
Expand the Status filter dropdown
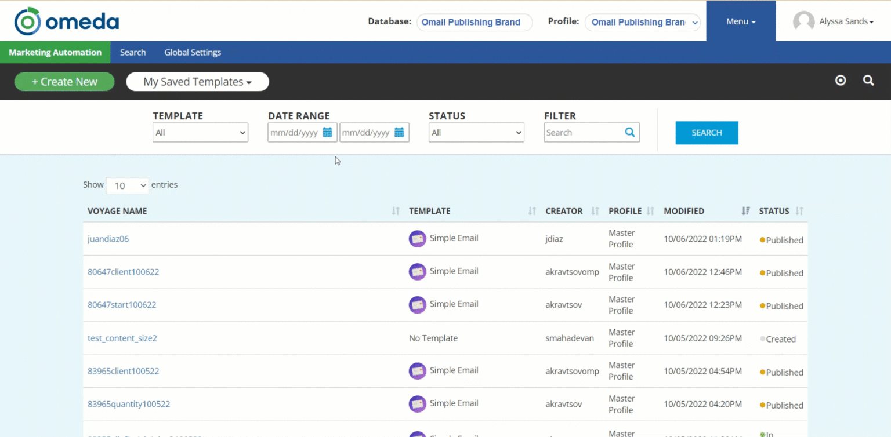pos(476,133)
